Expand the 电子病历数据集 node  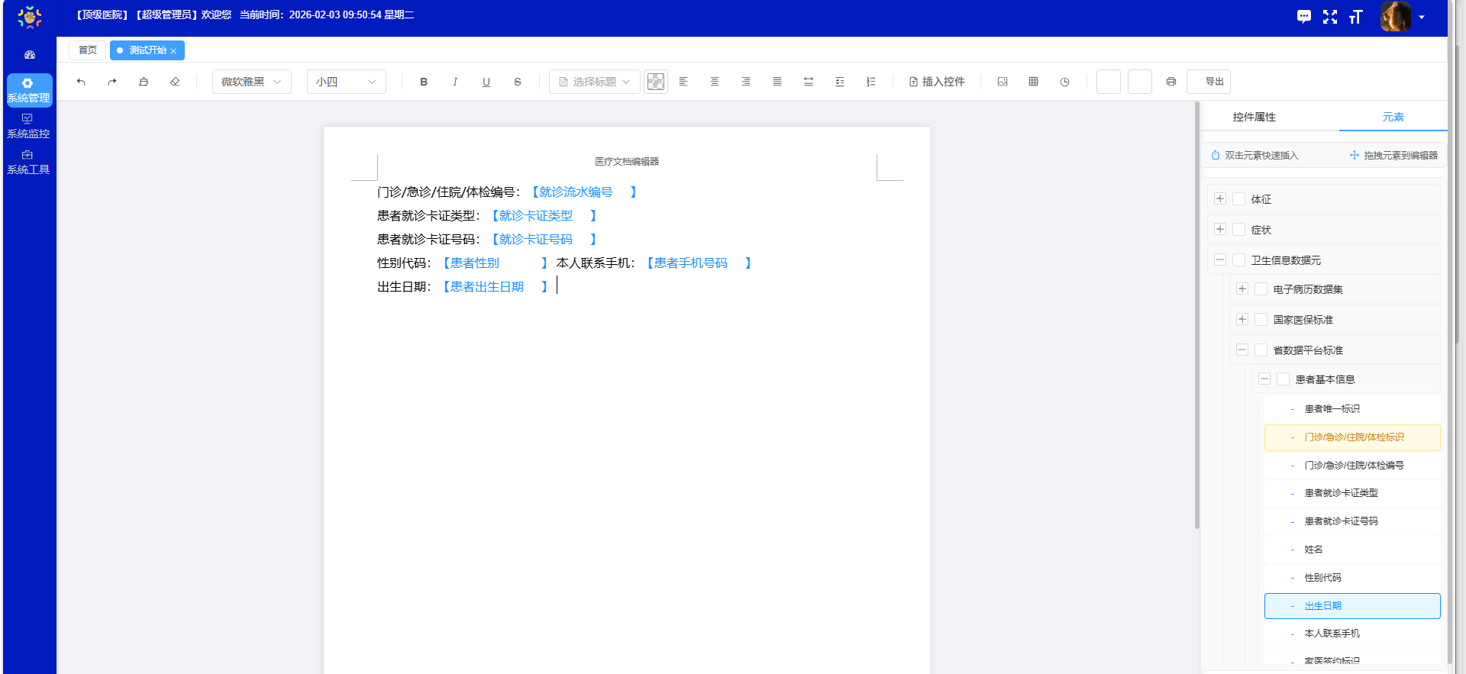(x=1242, y=289)
